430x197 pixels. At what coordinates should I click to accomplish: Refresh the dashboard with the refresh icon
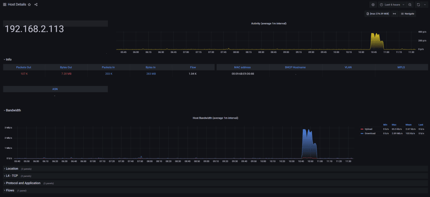pyautogui.click(x=419, y=5)
